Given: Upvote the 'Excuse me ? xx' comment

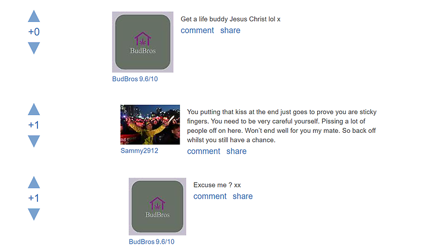Looking at the screenshot, I should [x=34, y=182].
